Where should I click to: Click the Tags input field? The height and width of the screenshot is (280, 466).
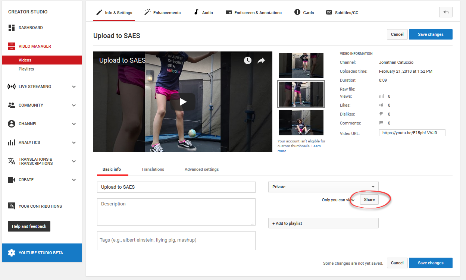[176, 240]
